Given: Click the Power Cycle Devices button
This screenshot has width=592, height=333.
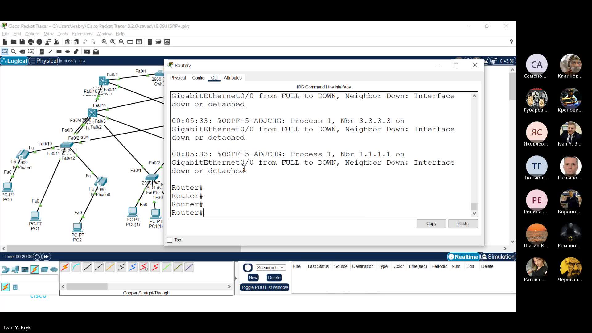Looking at the screenshot, I should [37, 257].
